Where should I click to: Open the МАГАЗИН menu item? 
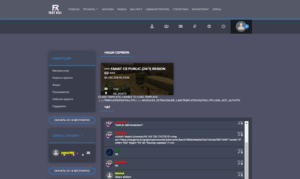coord(108,9)
